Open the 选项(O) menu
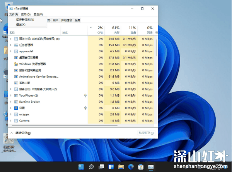This screenshot has height=172, width=232. pyautogui.click(x=26, y=15)
